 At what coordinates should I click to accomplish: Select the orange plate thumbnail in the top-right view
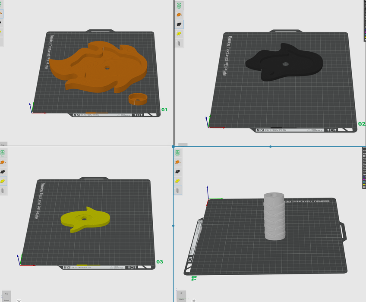(x=179, y=15)
